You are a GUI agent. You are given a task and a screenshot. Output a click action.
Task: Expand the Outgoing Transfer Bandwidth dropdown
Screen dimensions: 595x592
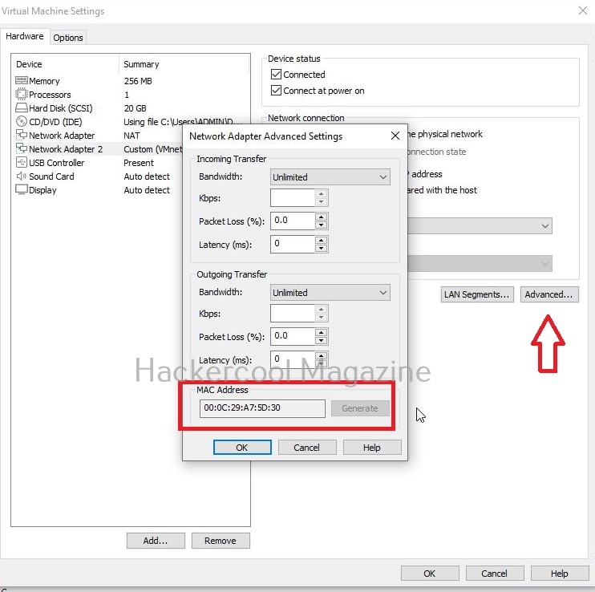tap(330, 293)
